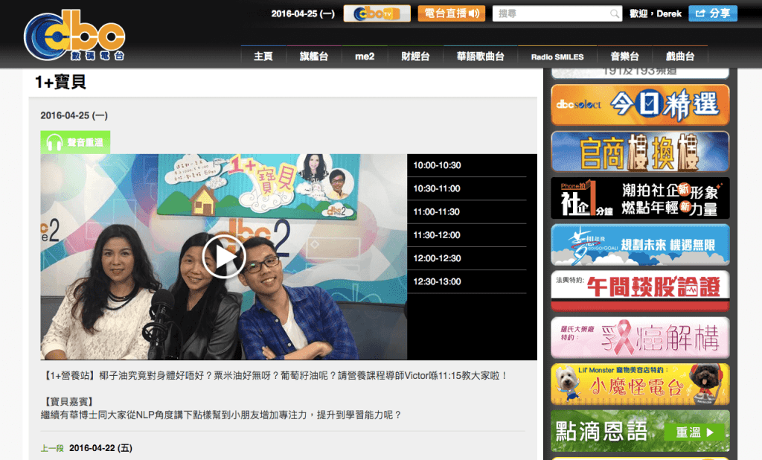Click the green headphone replay icon
This screenshot has width=762, height=460.
[x=54, y=142]
